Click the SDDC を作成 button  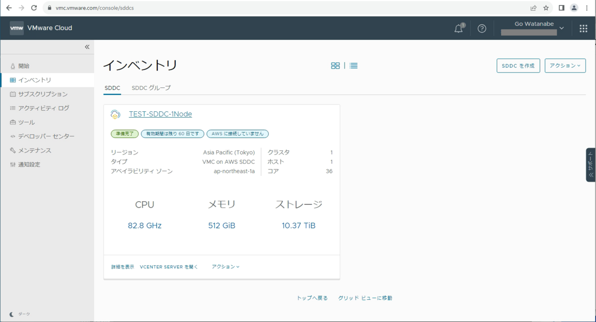coord(518,65)
